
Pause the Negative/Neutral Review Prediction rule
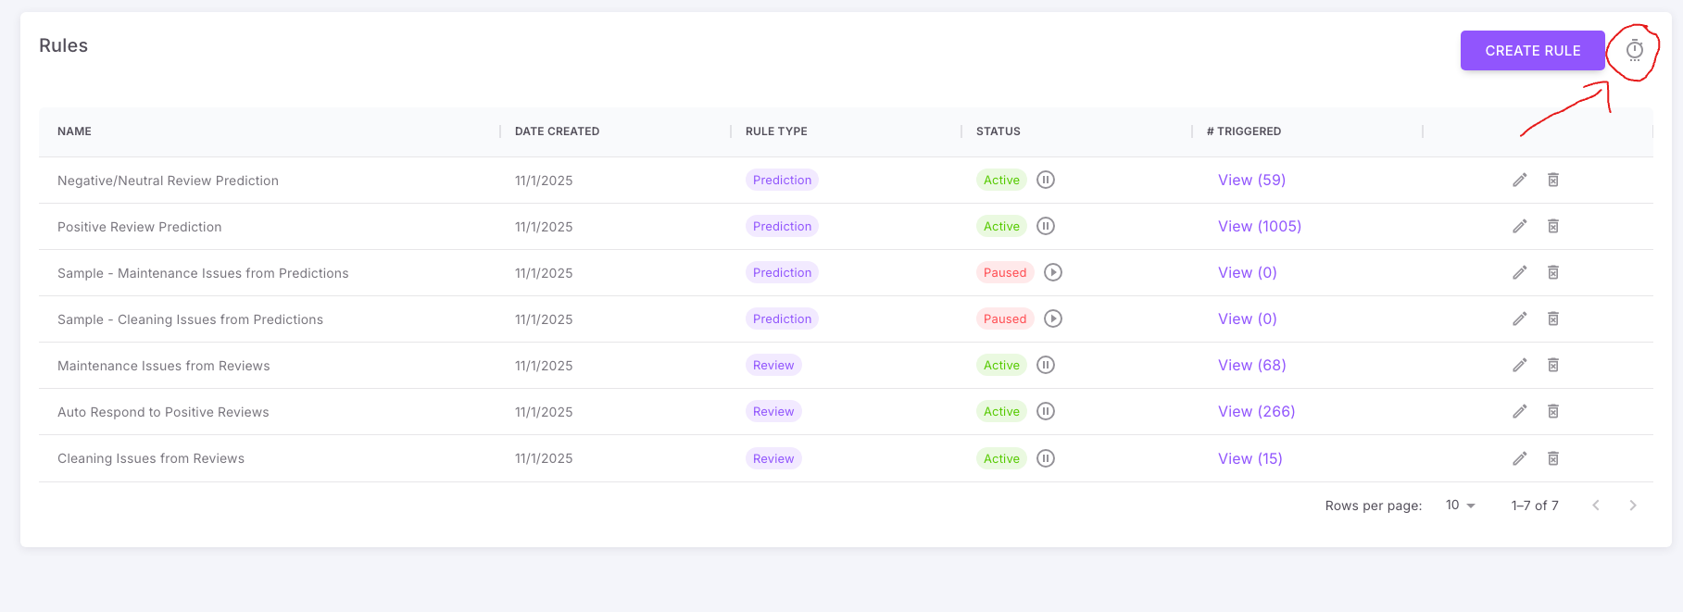1046,180
